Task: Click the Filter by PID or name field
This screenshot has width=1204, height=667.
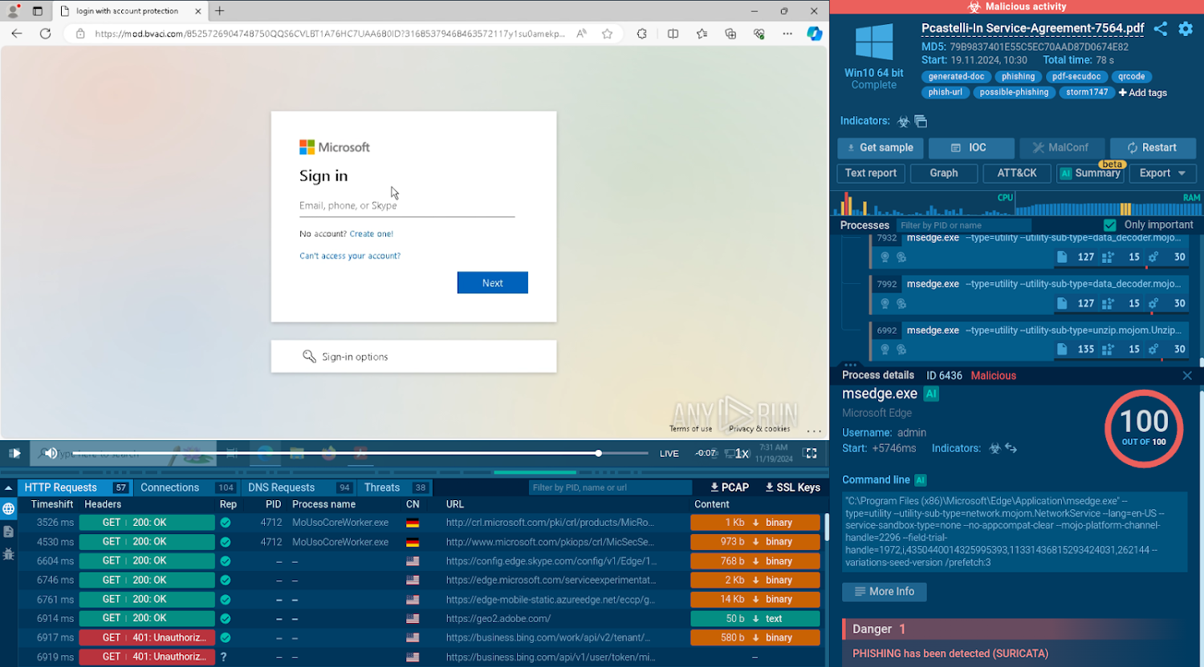Action: [963, 225]
